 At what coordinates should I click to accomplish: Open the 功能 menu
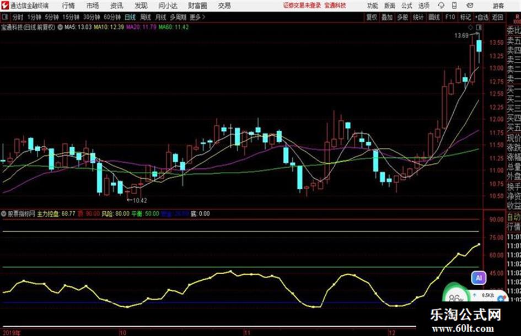pyautogui.click(x=373, y=6)
